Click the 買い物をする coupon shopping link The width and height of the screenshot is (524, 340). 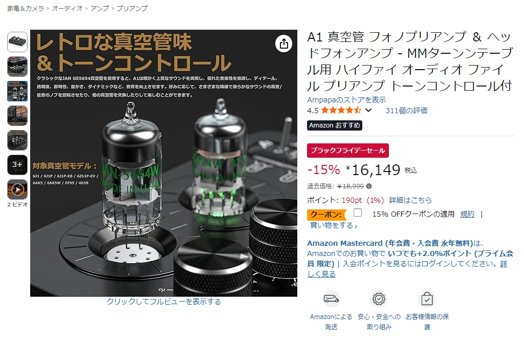coord(334,225)
